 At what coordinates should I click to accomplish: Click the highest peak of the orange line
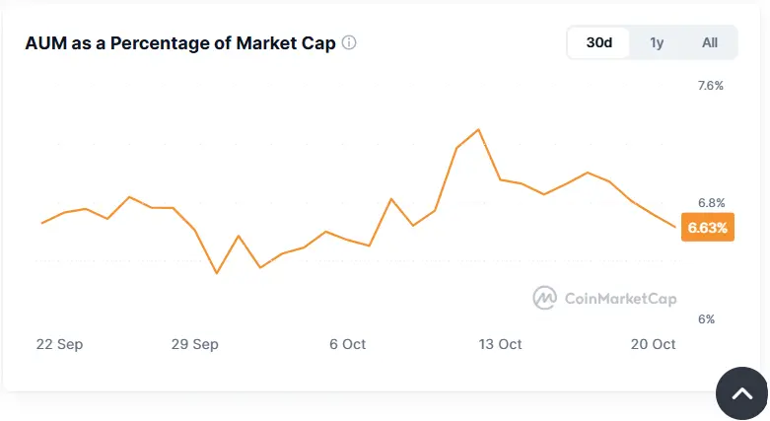pyautogui.click(x=478, y=129)
